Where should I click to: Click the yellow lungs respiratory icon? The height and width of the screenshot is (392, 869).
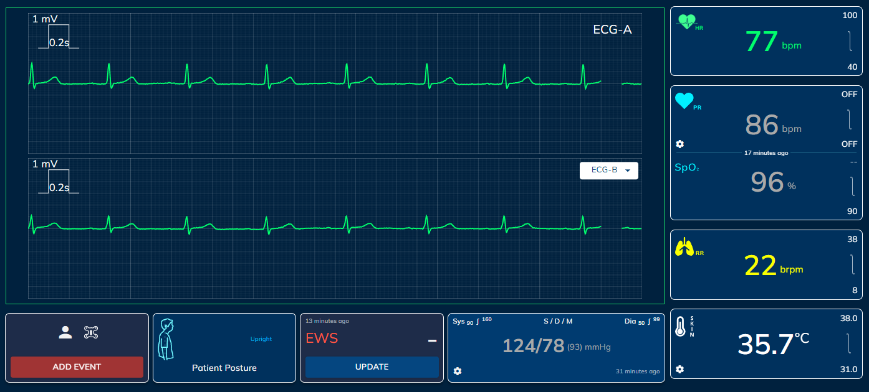(684, 247)
